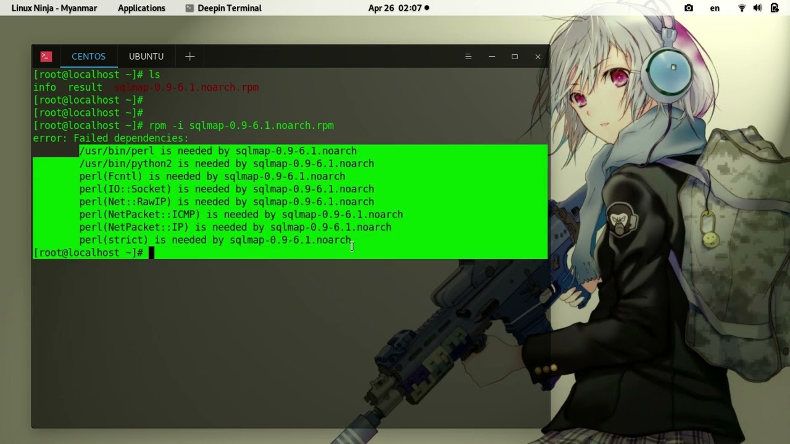Click the 'rpm -i sqlmap-0.9-6.1.noarch.rpm' command line
Viewport: 790px width, 444px height.
click(x=184, y=126)
